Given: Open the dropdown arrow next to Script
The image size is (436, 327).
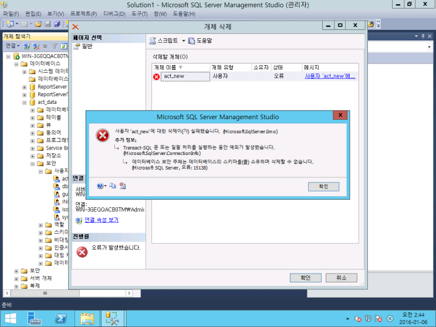Looking at the screenshot, I should point(184,41).
